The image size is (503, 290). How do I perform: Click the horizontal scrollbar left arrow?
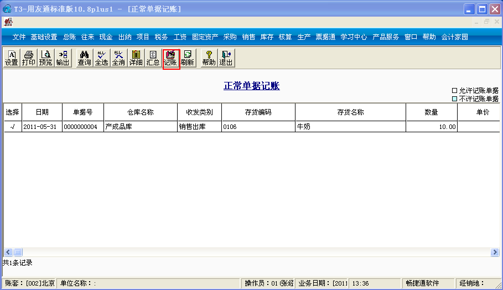pos(8,252)
